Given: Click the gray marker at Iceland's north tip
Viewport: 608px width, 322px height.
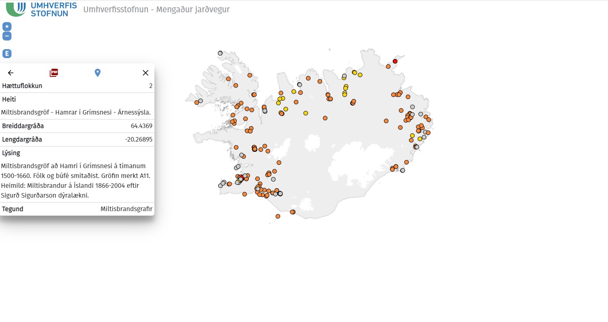Looking at the screenshot, I should click(220, 53).
